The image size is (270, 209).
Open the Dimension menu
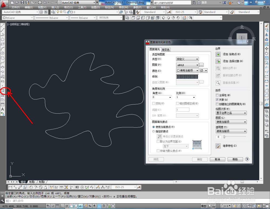coord(109,7)
